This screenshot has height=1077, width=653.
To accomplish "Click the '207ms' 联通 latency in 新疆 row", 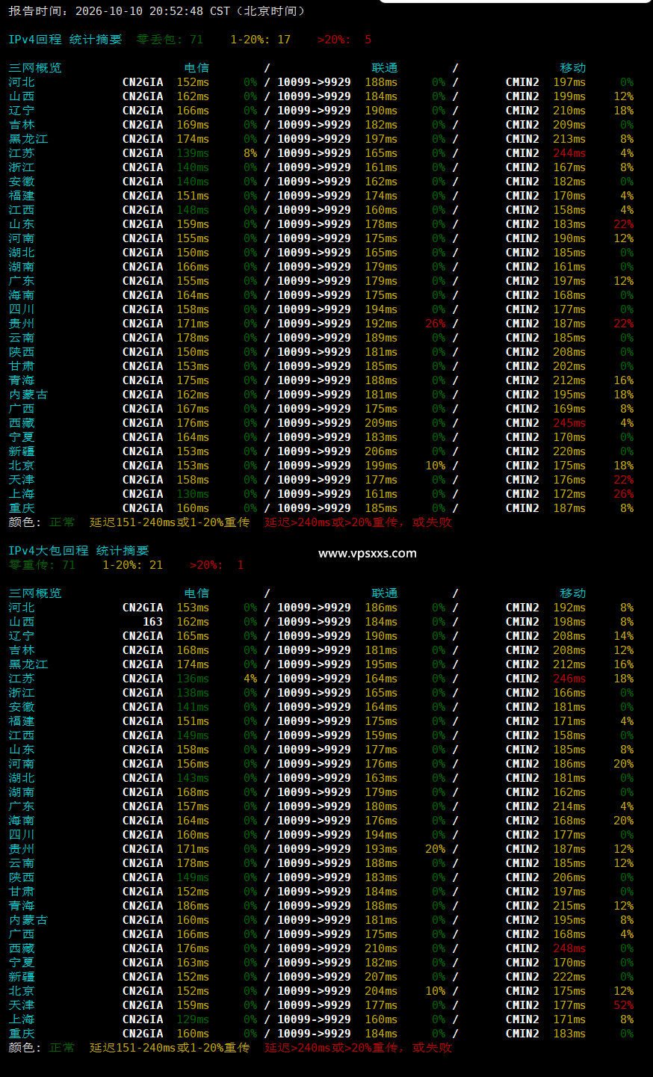I will (381, 977).
